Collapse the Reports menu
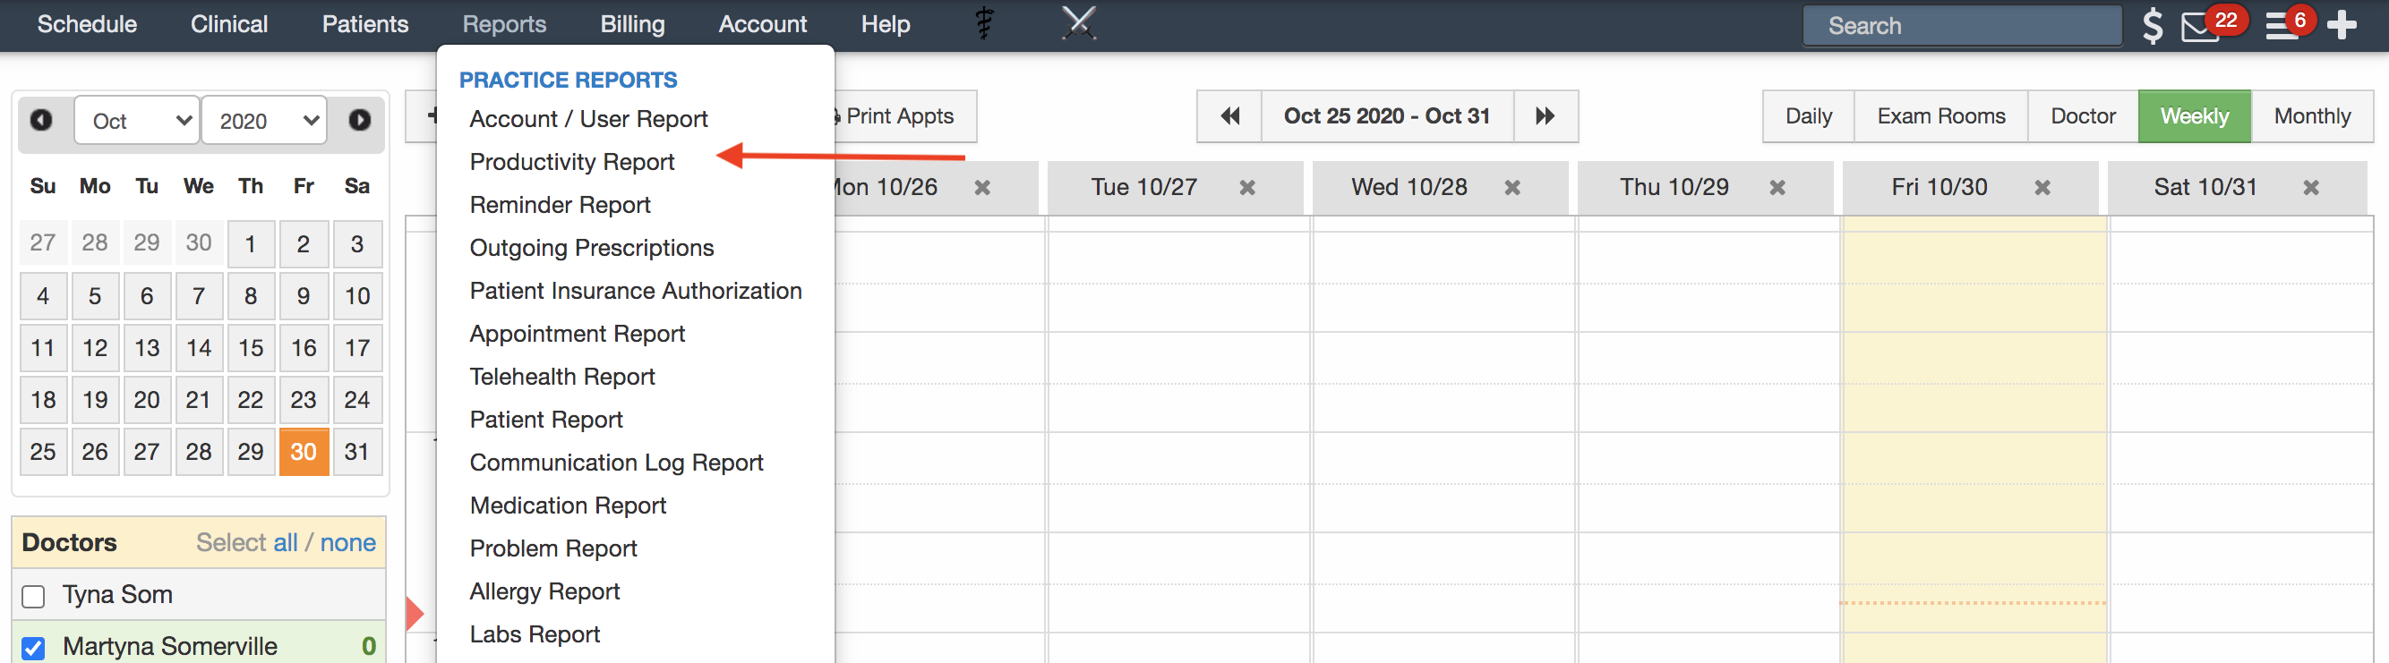The height and width of the screenshot is (663, 2389). tap(504, 24)
